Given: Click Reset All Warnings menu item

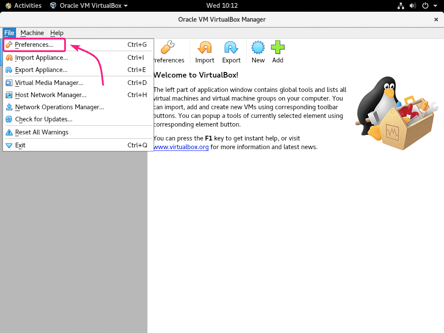Looking at the screenshot, I should pos(42,132).
